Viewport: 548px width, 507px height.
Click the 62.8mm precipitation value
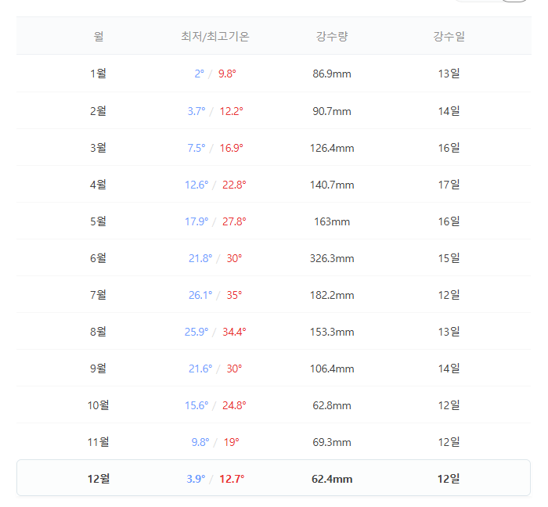click(x=332, y=405)
